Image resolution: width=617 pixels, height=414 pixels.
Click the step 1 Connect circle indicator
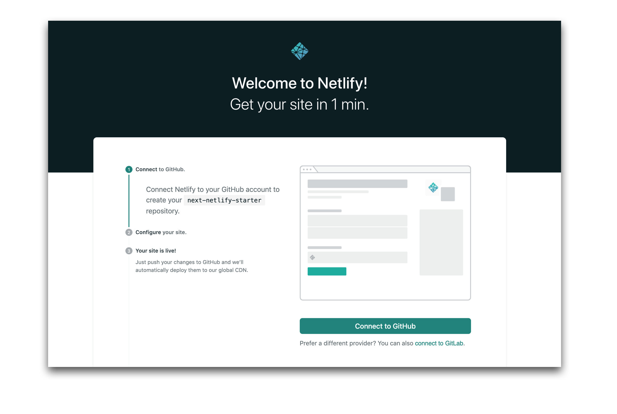(129, 169)
